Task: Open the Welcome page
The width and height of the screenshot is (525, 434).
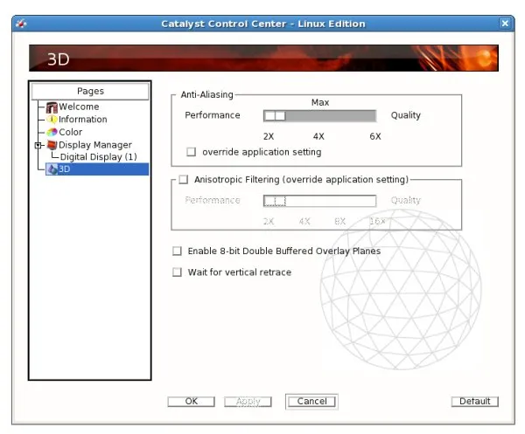Action: [79, 107]
